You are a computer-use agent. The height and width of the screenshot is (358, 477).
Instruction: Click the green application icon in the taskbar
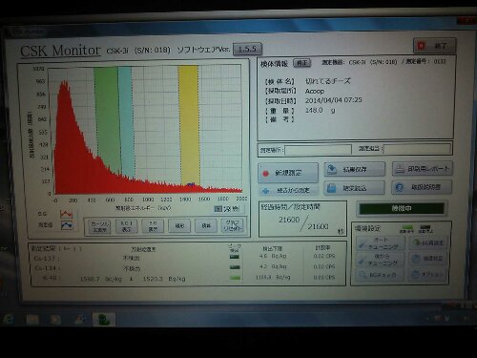tap(103, 319)
